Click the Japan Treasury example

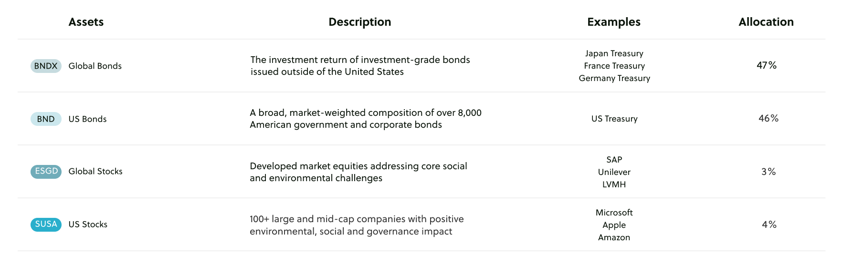tap(614, 53)
